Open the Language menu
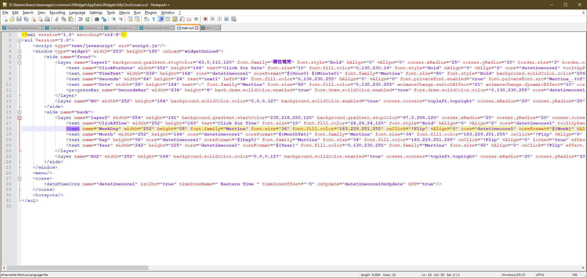587x278 pixels. coord(77,13)
